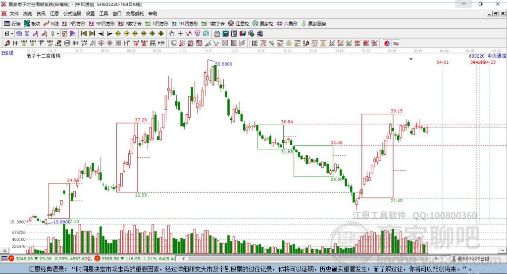Viewport: 507px width, 274px height.
Task: Open the T数字表 time table
Action: [213, 24]
